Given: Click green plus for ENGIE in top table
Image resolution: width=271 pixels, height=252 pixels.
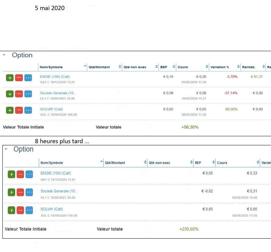Looking at the screenshot, I should pyautogui.click(x=10, y=78).
